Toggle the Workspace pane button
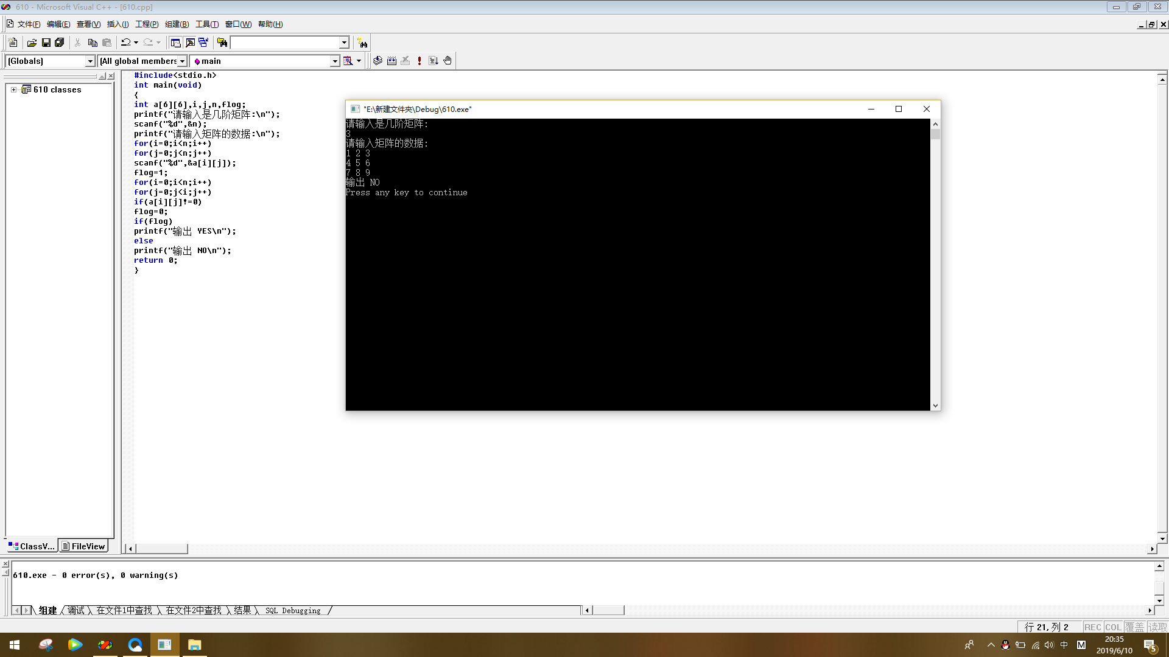This screenshot has width=1169, height=657. pyautogui.click(x=176, y=43)
